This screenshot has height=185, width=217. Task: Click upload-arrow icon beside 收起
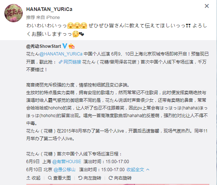click(x=28, y=178)
